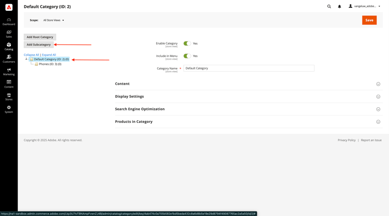Click the Expand All link
This screenshot has width=389, height=216.
tap(49, 55)
